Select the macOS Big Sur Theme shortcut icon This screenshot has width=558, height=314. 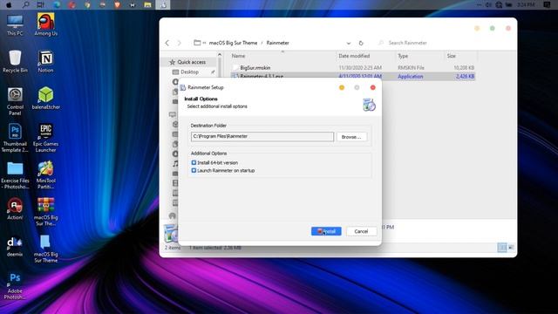45,249
